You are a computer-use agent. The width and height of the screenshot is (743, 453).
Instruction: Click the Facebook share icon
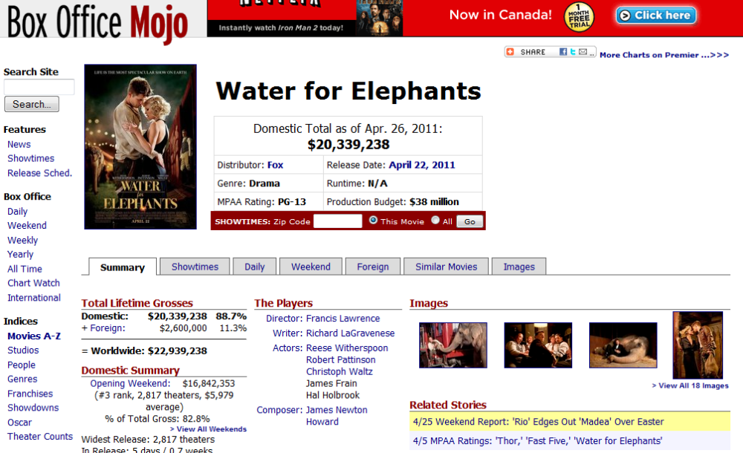[x=563, y=52]
